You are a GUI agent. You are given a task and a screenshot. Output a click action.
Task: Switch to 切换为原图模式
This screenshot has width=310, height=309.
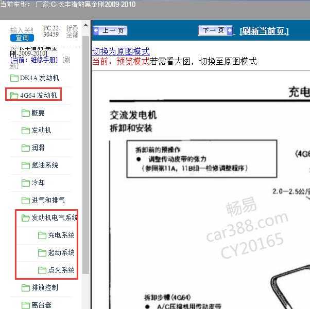click(121, 52)
